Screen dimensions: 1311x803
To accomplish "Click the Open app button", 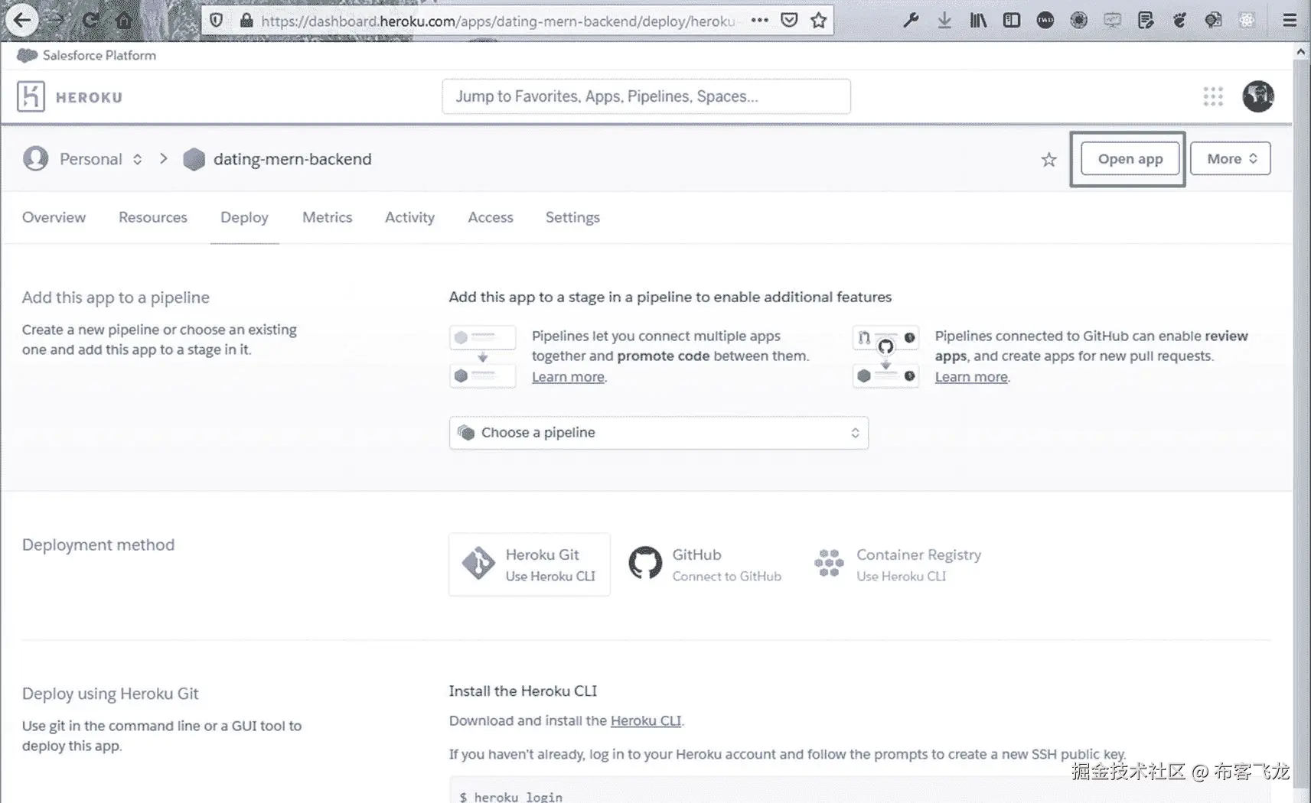I will click(1130, 158).
